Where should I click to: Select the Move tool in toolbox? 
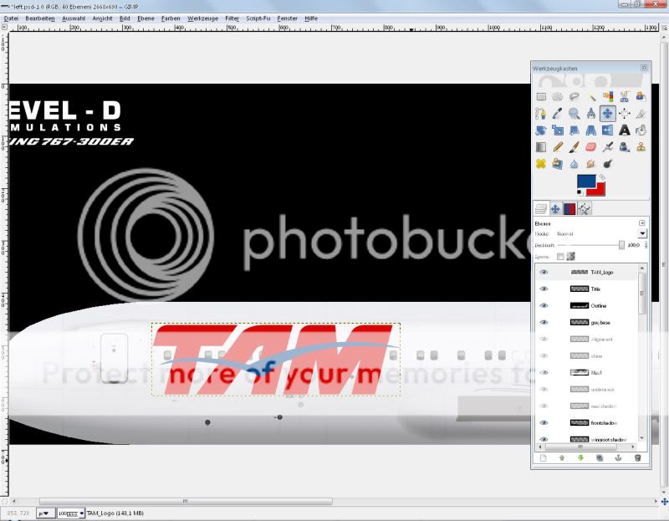[x=607, y=113]
